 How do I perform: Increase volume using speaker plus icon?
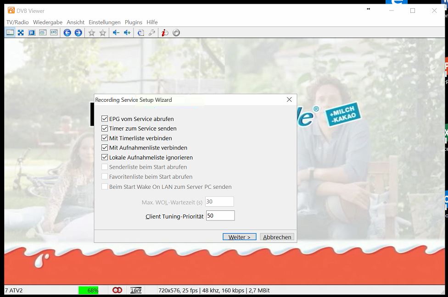[127, 33]
